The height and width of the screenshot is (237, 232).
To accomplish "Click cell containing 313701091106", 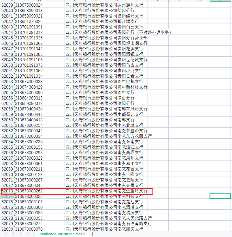I will point(39,60).
